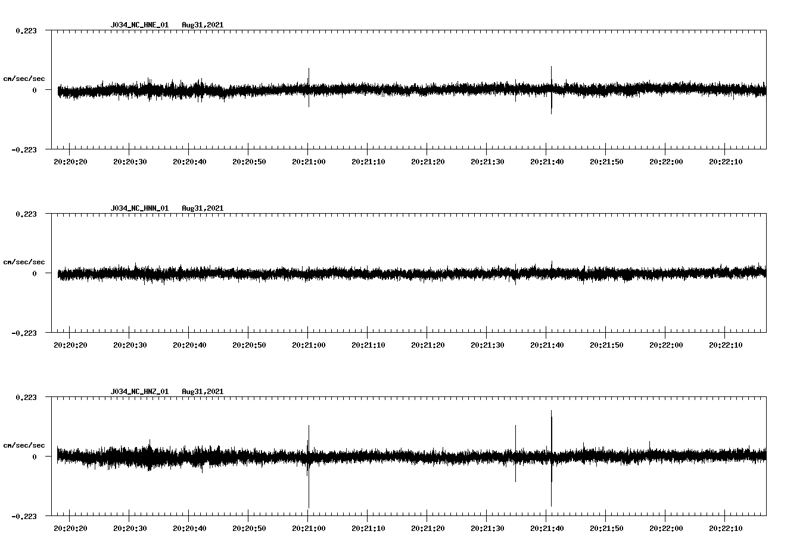Click the 20:20:40 time label under the HNN plot
The height and width of the screenshot is (550, 809).
coord(189,345)
